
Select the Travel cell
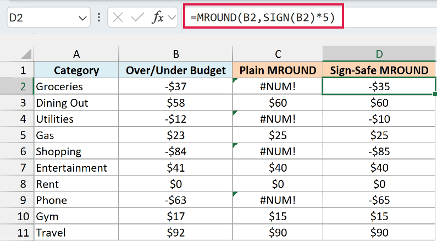coord(76,233)
